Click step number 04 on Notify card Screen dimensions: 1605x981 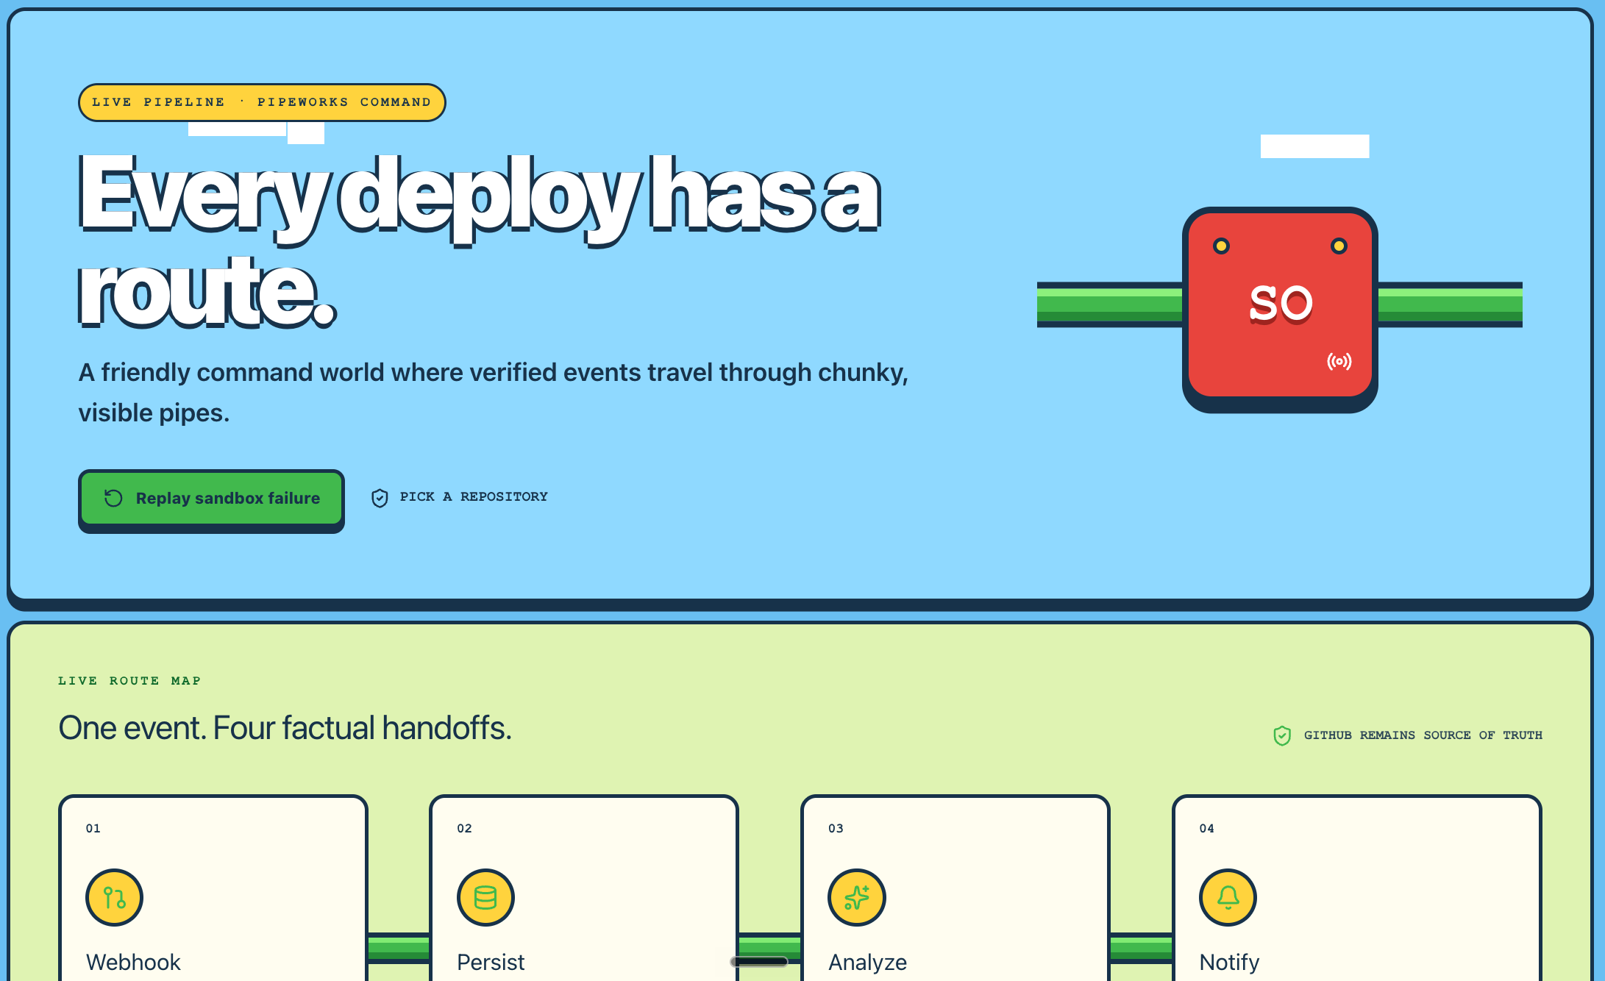coord(1206,828)
